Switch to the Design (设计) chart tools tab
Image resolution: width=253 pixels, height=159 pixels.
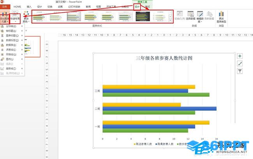(137, 7)
